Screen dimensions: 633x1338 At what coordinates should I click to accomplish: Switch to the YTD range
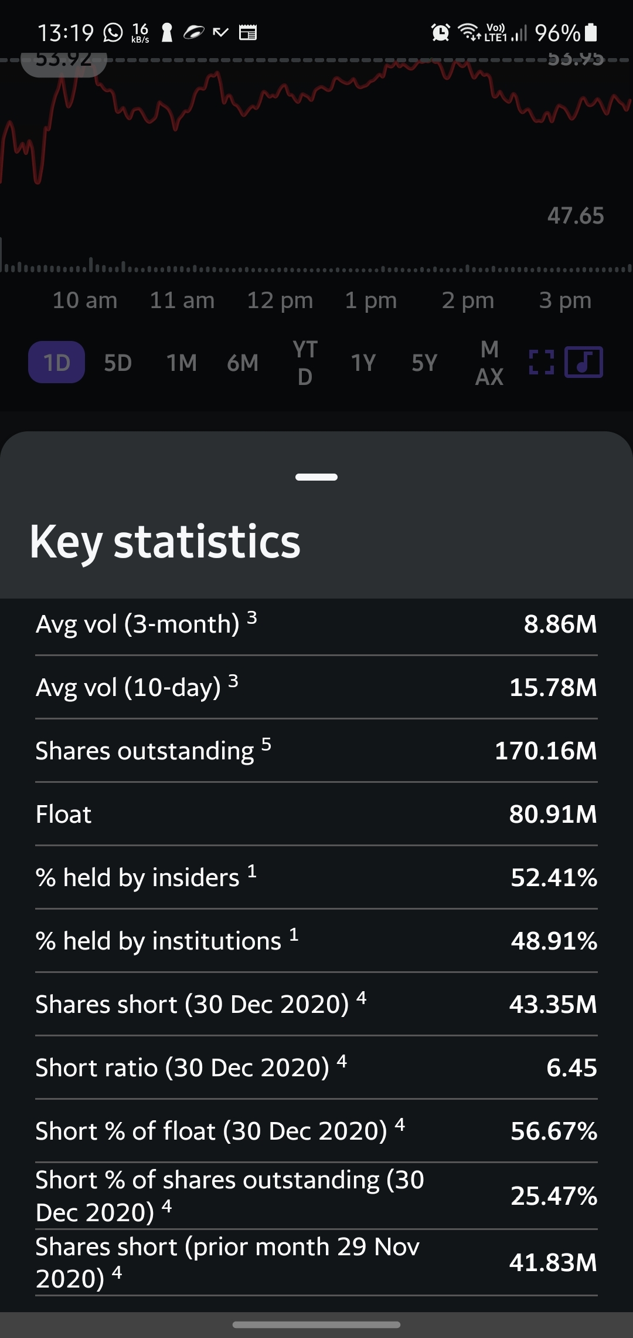coord(305,363)
